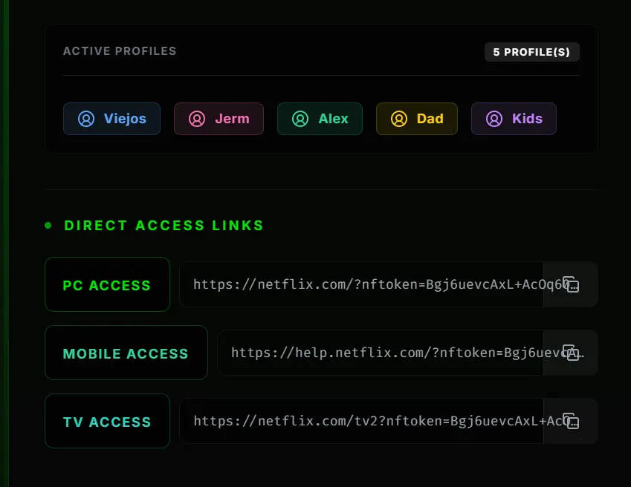Viewport: 631px width, 487px height.
Task: Select the green avatar icon beside Alex
Action: [x=300, y=119]
